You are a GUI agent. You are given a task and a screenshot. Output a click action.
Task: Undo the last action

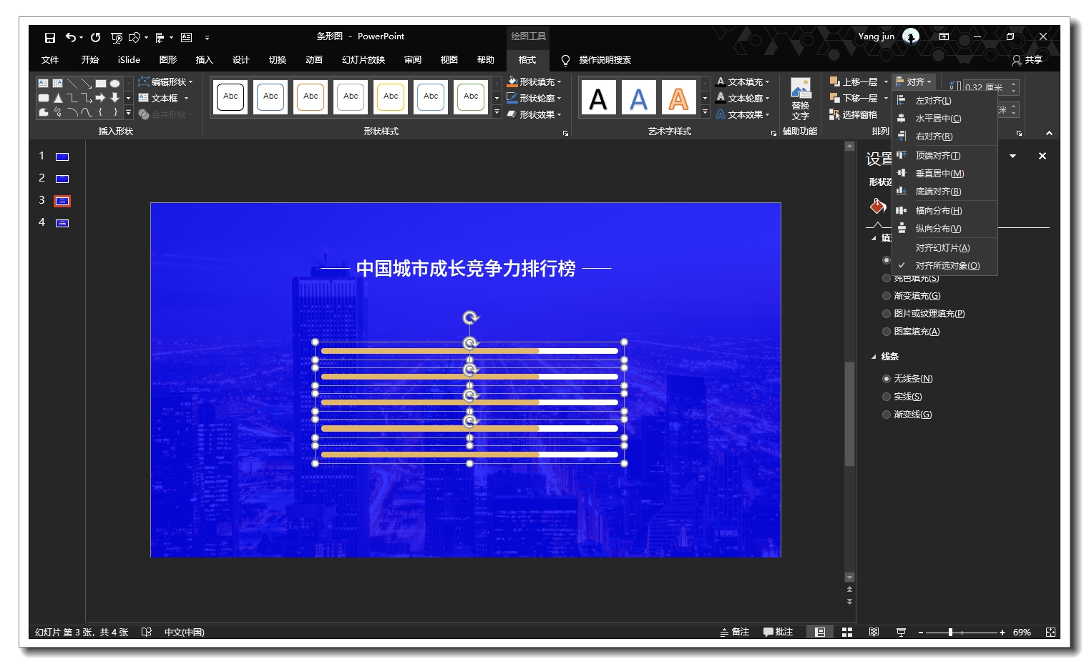(x=71, y=37)
